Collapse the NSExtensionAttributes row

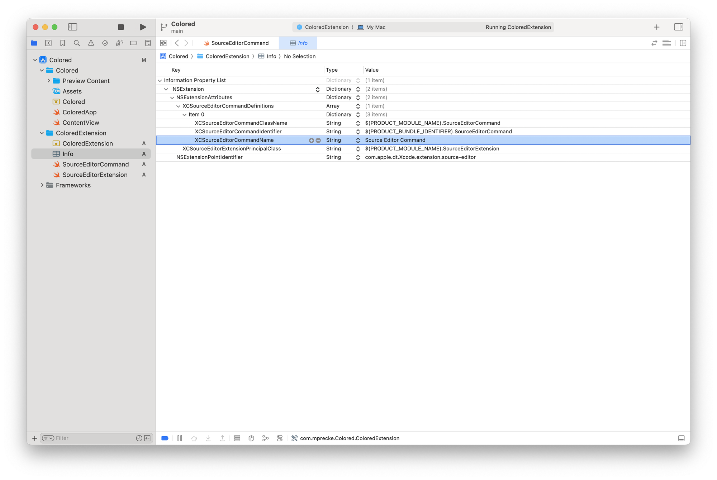click(172, 98)
